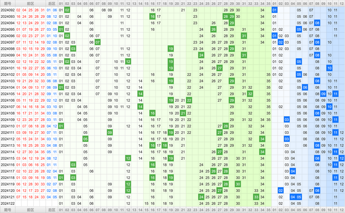
Task: Click blue highlighted 06 in row 2024104
Action: 305,88
